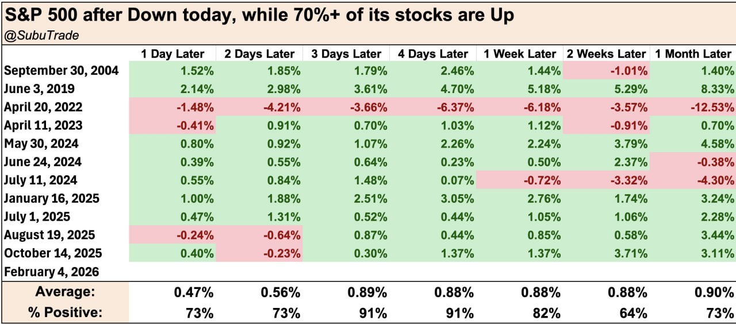Click the @SubuTrade handle

41,36
